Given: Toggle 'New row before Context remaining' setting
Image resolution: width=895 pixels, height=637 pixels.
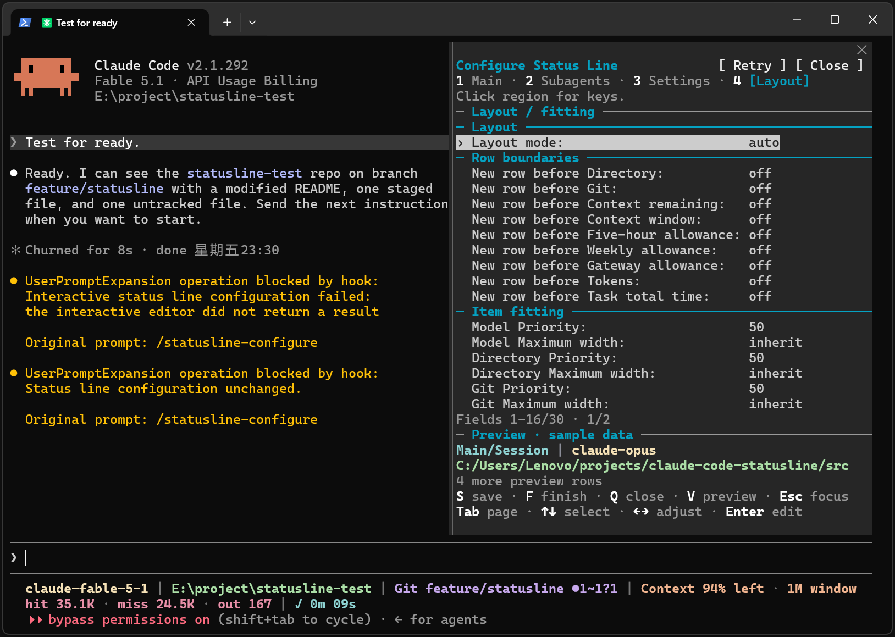Looking at the screenshot, I should point(622,204).
